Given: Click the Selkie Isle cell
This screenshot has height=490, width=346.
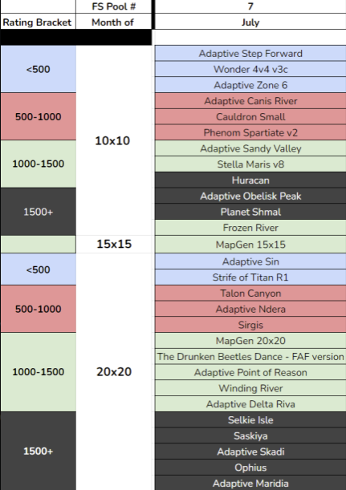Looking at the screenshot, I should point(250,420).
